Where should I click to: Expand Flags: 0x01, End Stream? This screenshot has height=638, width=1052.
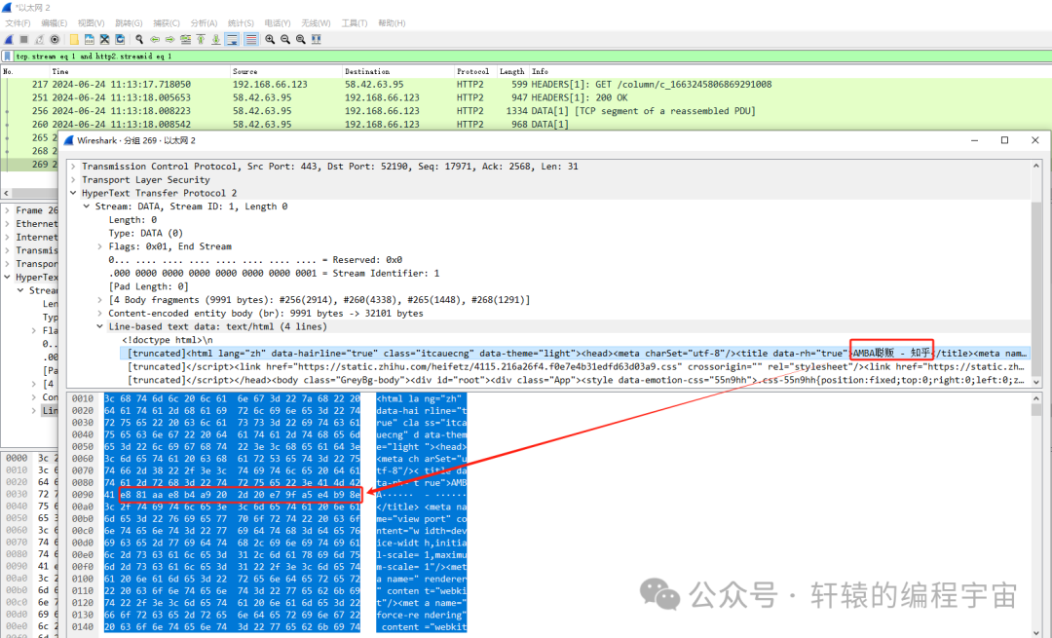click(100, 246)
